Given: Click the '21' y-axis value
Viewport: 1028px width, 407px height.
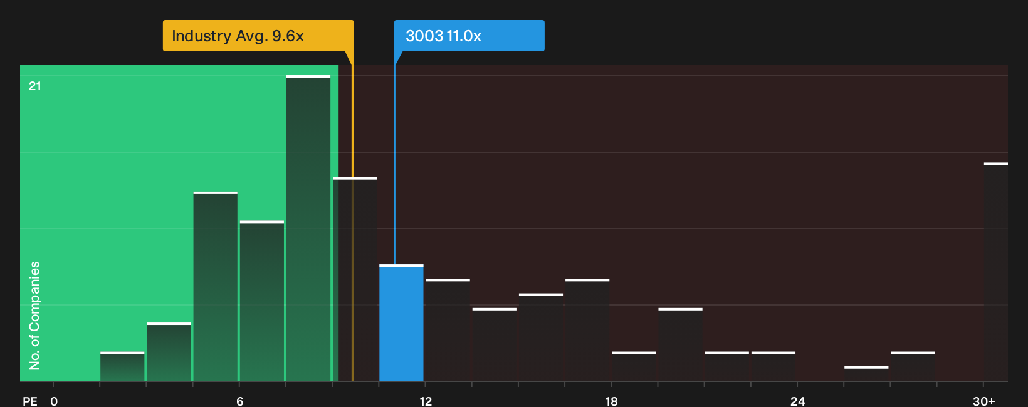Looking at the screenshot, I should click(x=35, y=86).
